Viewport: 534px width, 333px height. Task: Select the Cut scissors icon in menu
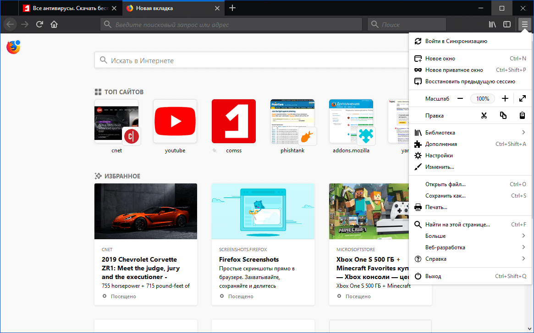point(484,115)
